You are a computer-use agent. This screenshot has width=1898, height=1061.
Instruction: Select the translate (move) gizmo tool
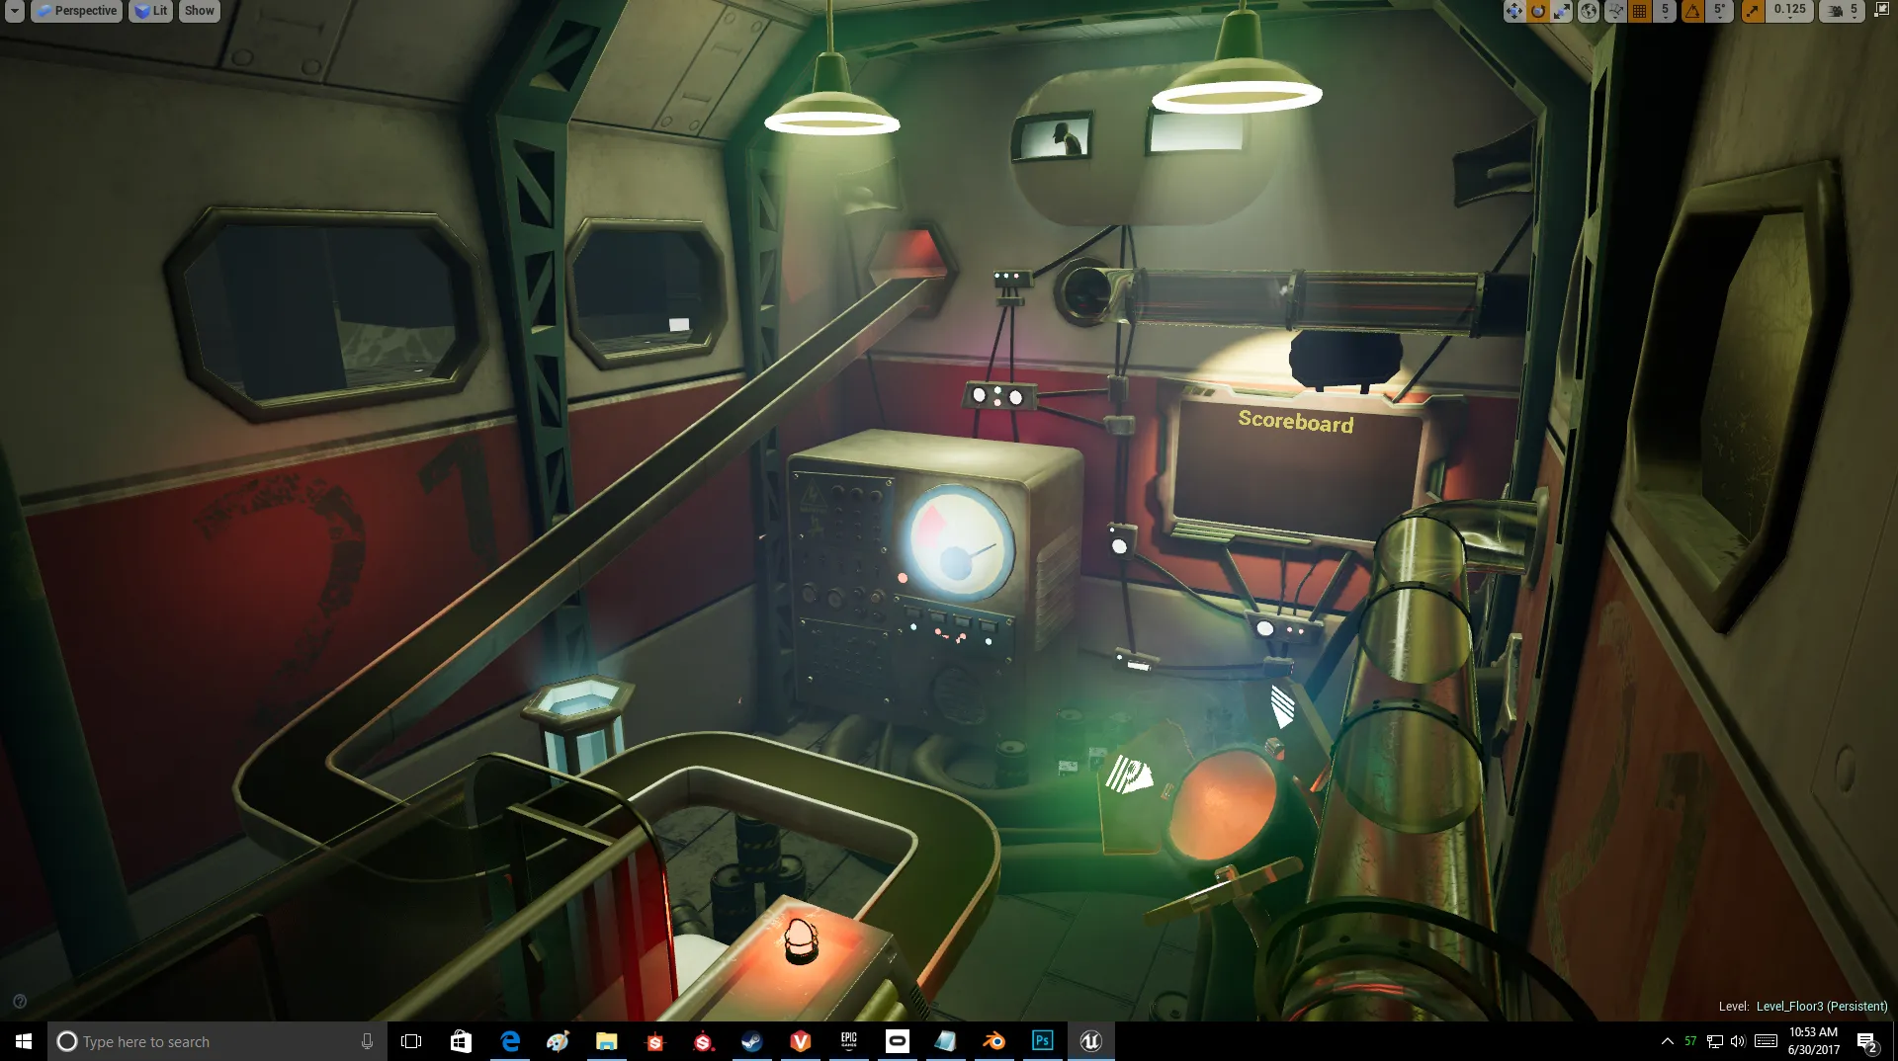pyautogui.click(x=1513, y=11)
